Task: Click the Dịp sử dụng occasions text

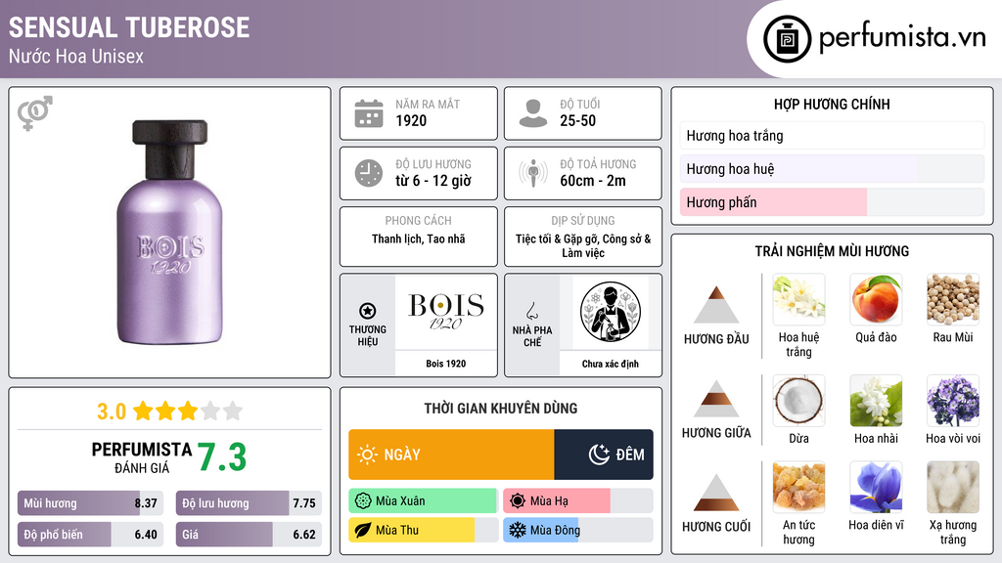Action: pos(583,245)
